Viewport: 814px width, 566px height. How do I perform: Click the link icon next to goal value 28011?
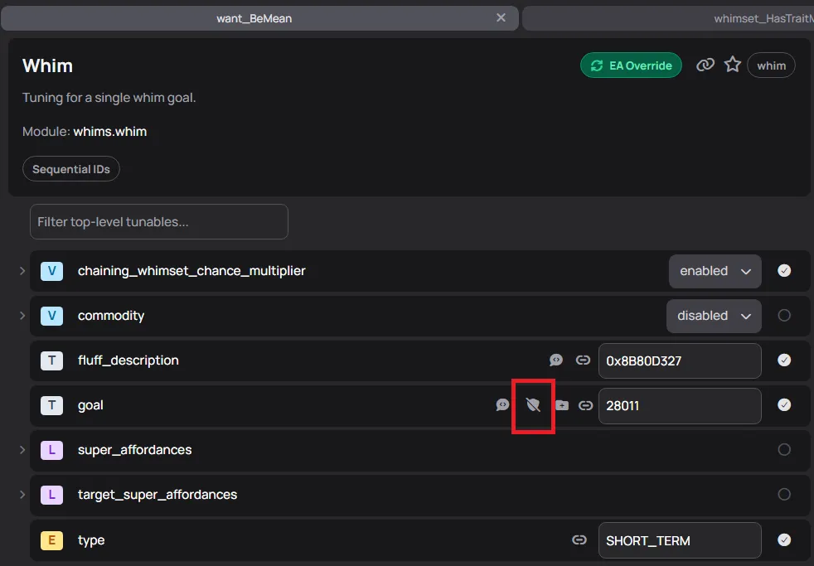point(586,405)
